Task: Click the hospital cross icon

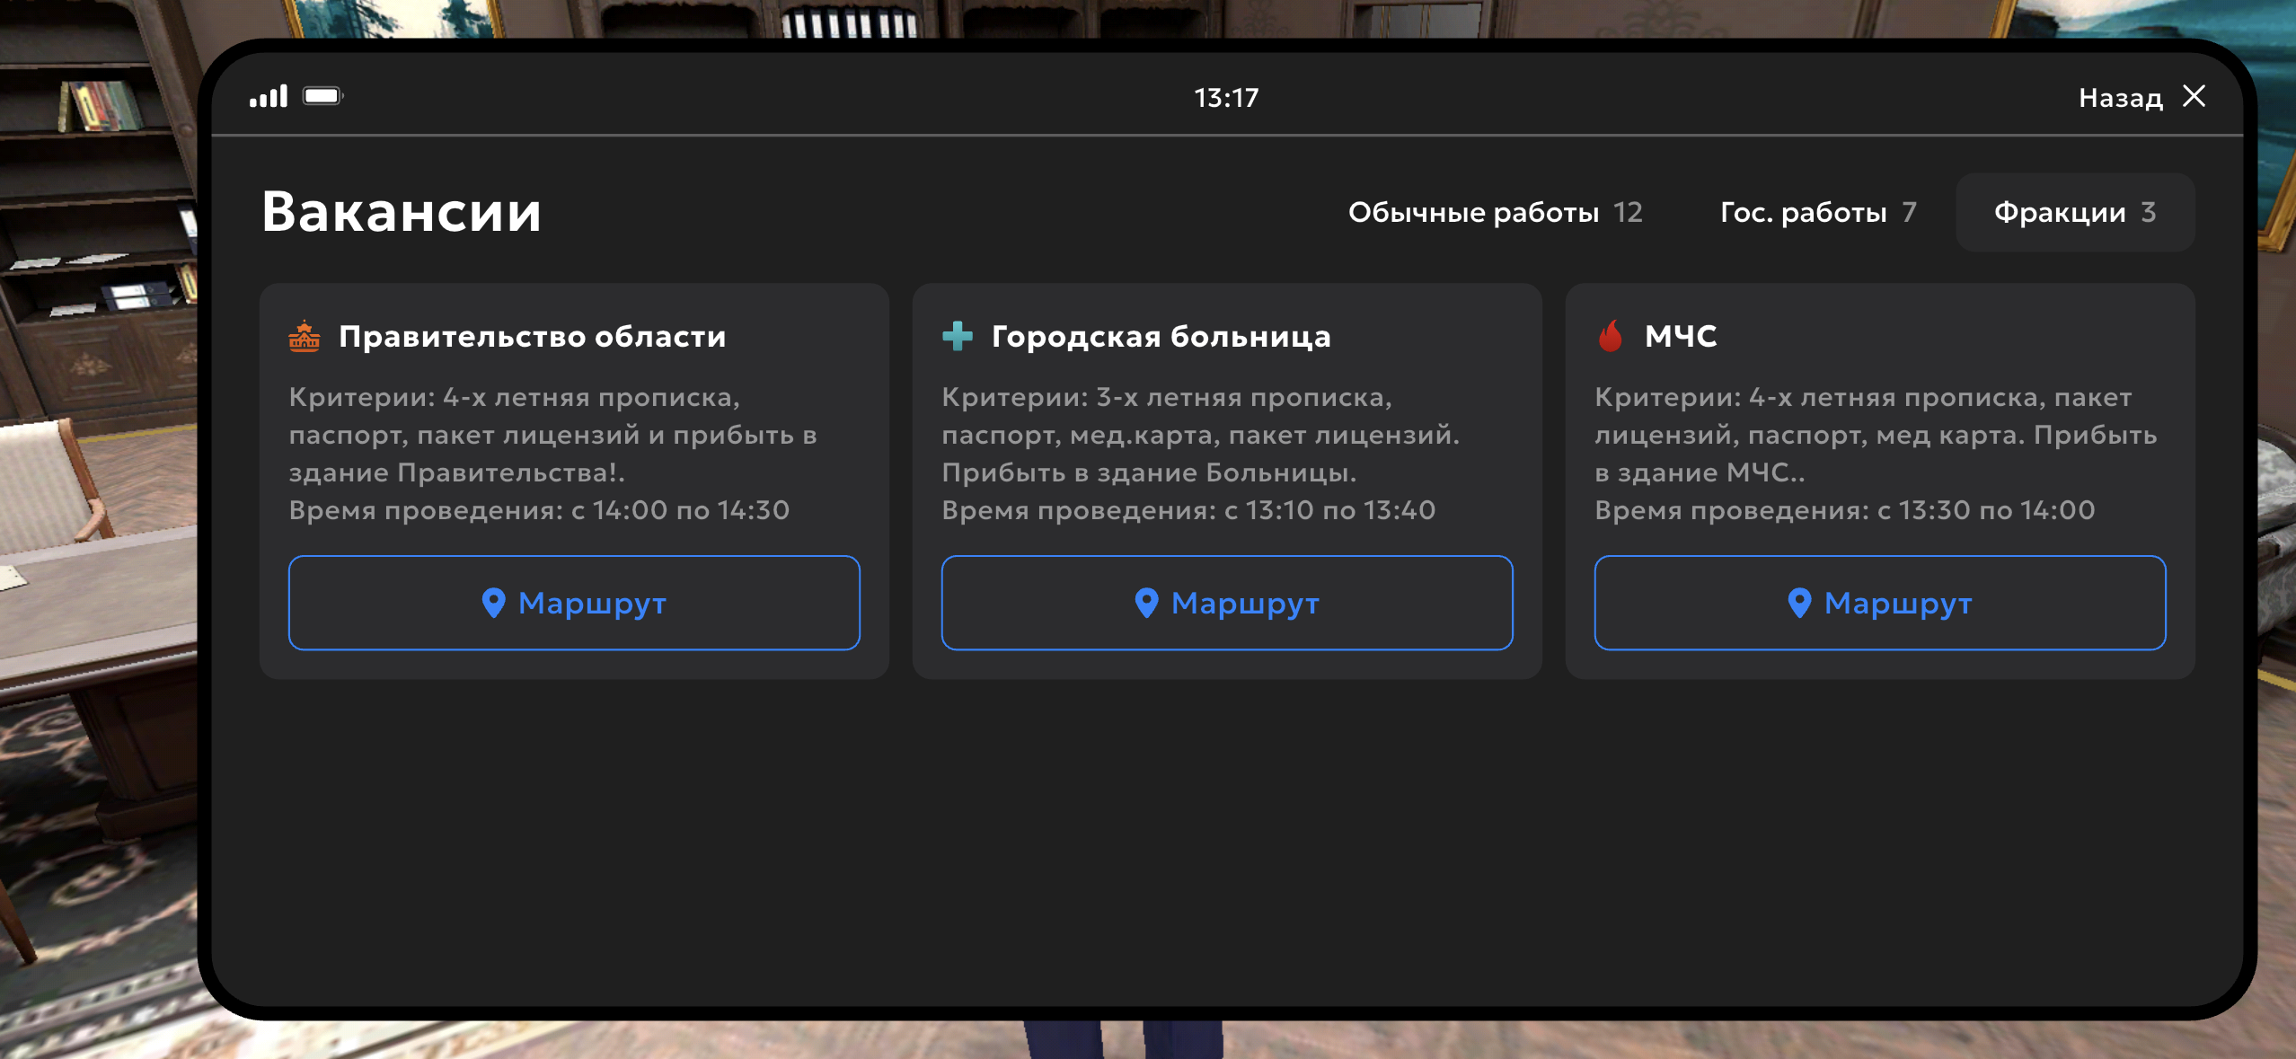Action: 957,336
